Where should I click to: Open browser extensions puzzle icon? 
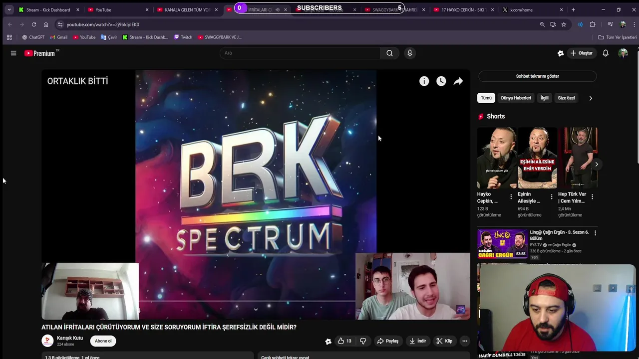(x=593, y=24)
